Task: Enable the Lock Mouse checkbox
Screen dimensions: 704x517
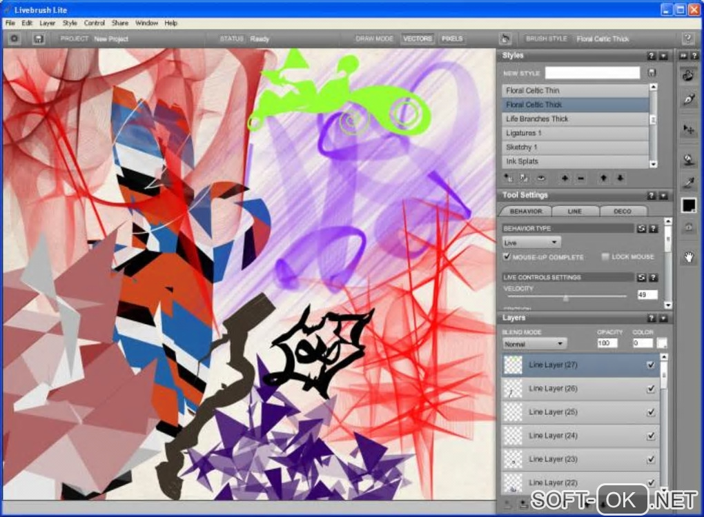Action: (x=605, y=256)
